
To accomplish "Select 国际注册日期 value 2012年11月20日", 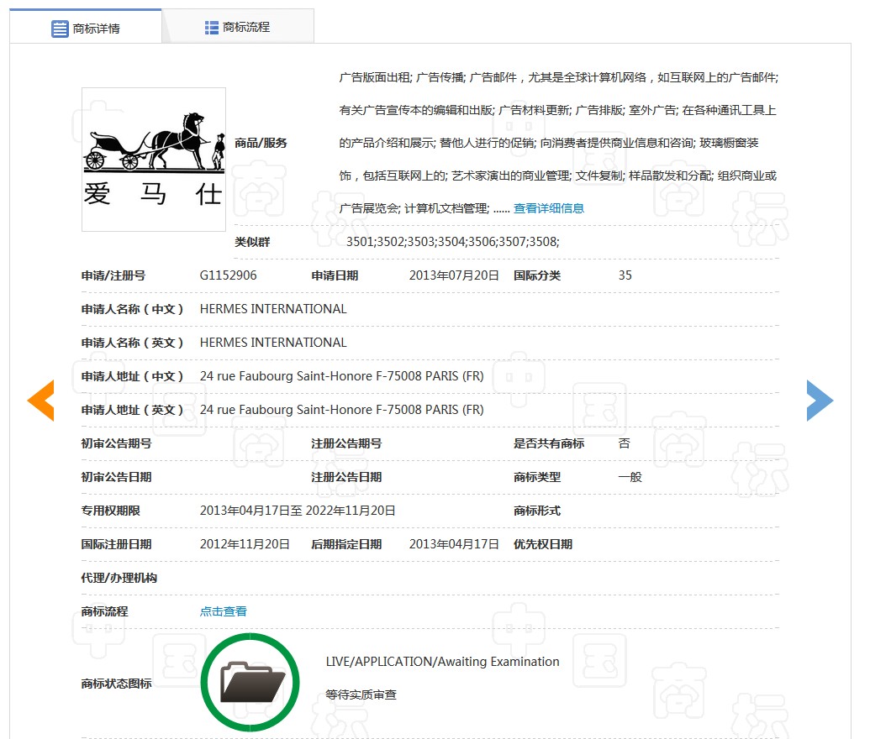I will 245,544.
